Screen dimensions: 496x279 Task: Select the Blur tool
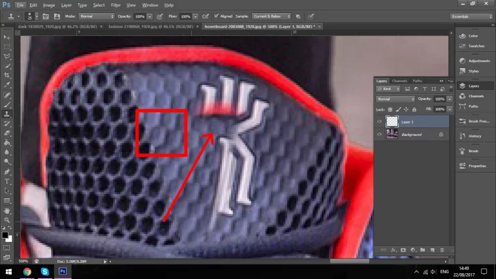click(7, 152)
